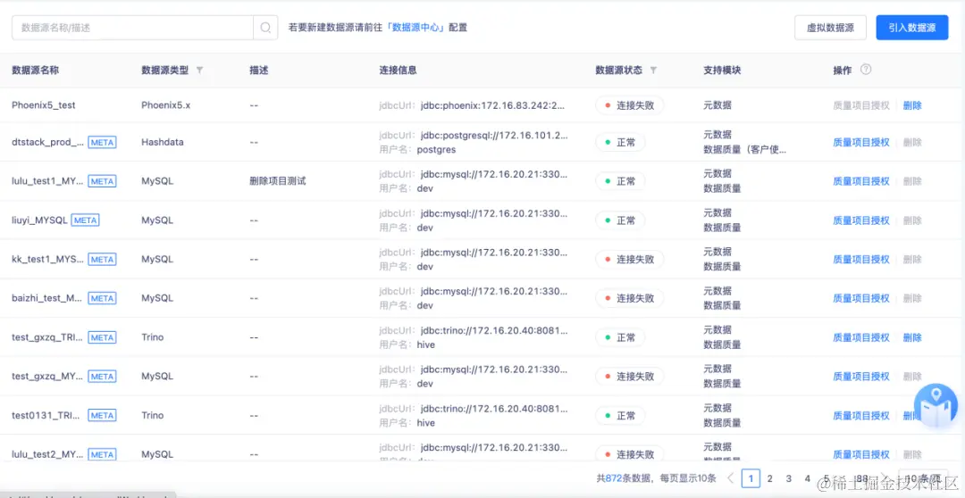Click the jdbc:postgresql connection URL

(x=494, y=136)
